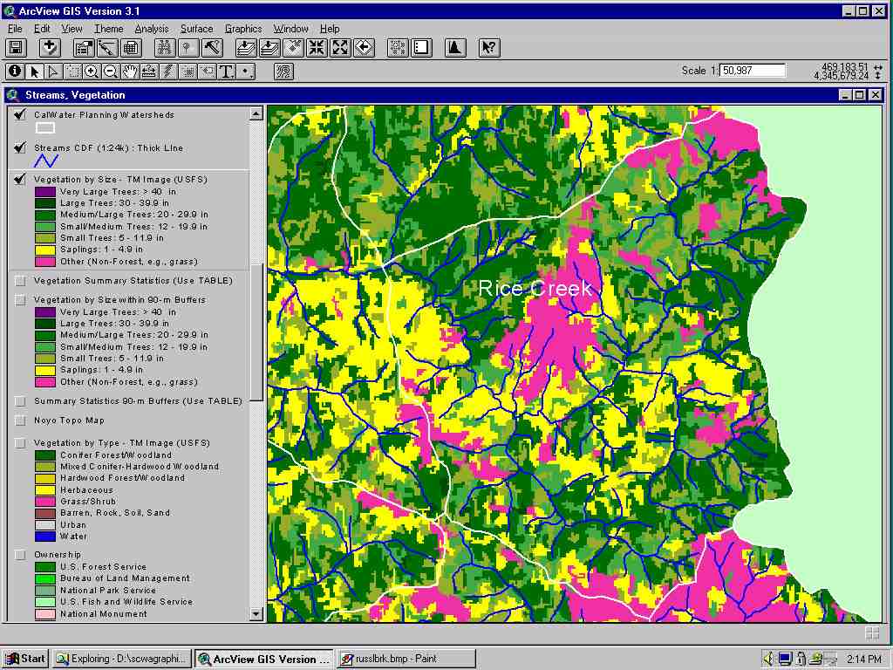Turn on the Ownership theme checkbox

(21, 554)
